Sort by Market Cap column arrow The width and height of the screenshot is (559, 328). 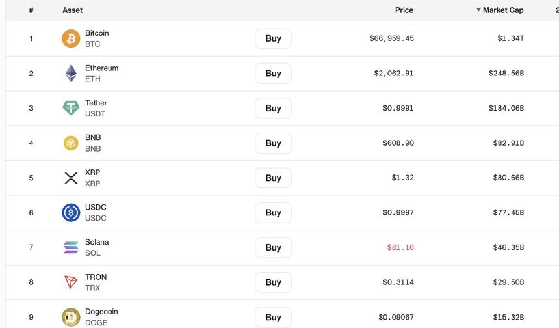[479, 10]
